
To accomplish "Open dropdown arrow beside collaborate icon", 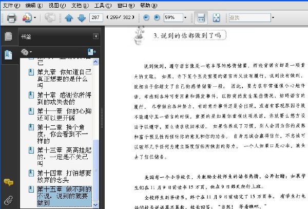I will click(x=35, y=17).
